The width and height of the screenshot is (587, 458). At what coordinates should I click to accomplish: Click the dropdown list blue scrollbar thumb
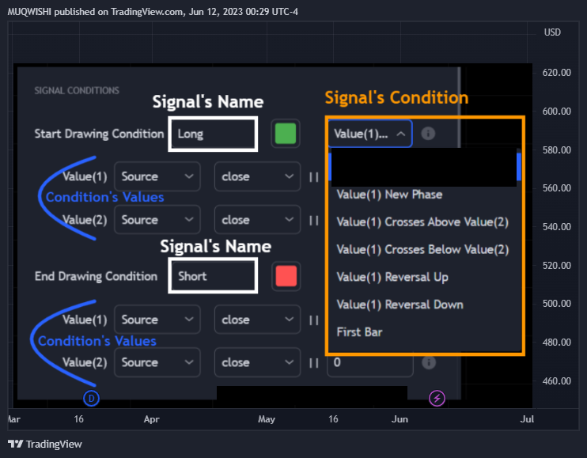point(518,167)
